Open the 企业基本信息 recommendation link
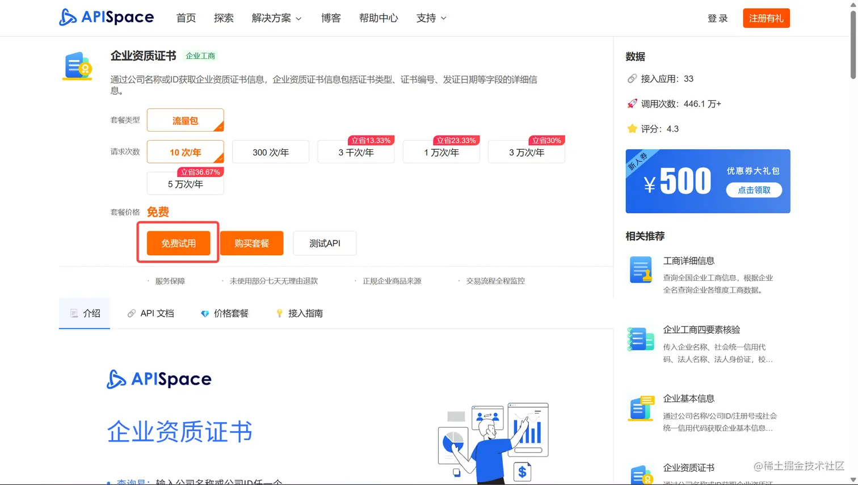 coord(688,399)
